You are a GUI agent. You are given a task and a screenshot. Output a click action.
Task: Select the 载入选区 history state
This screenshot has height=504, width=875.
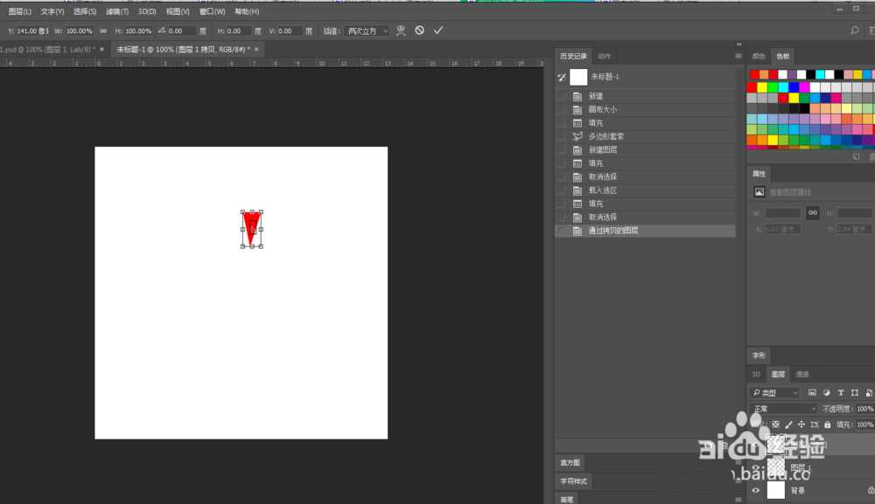pyautogui.click(x=603, y=190)
